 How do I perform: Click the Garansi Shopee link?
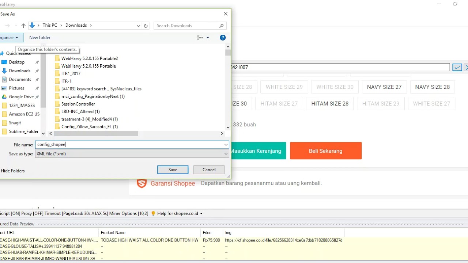(173, 183)
